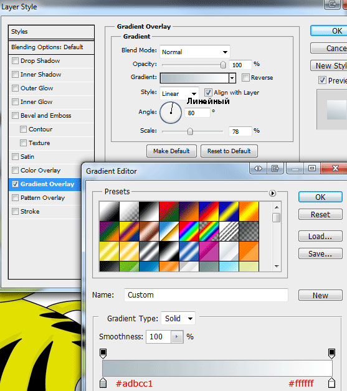Select the Stroke effect row

click(45, 212)
